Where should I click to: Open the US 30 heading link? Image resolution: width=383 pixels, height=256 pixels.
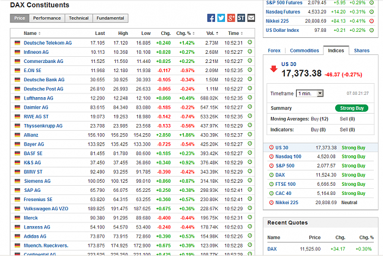[289, 64]
